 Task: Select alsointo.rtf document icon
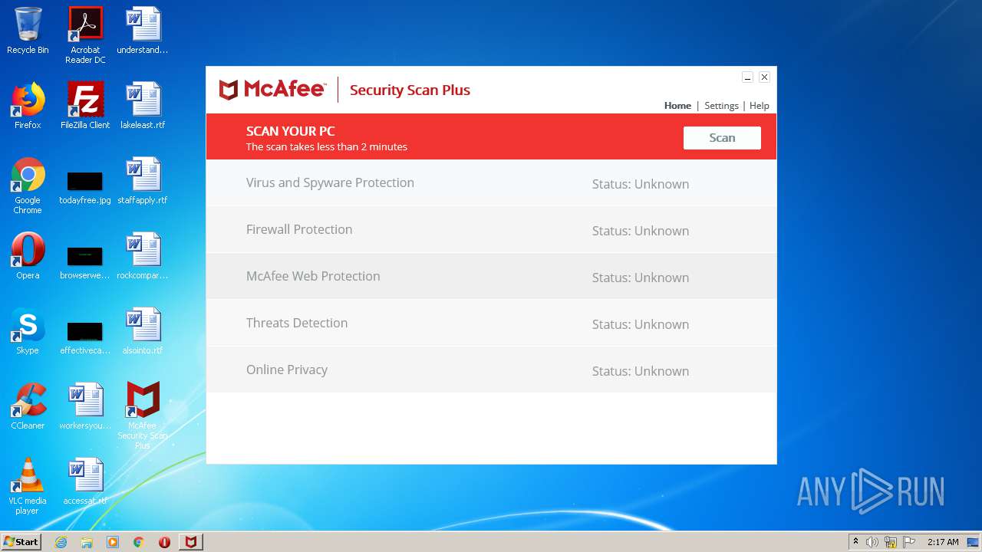(x=143, y=331)
